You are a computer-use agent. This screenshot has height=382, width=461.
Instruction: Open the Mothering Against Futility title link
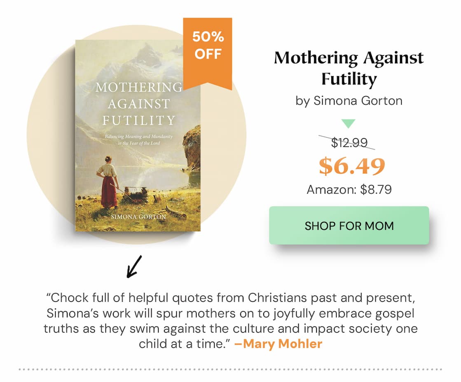pyautogui.click(x=349, y=68)
